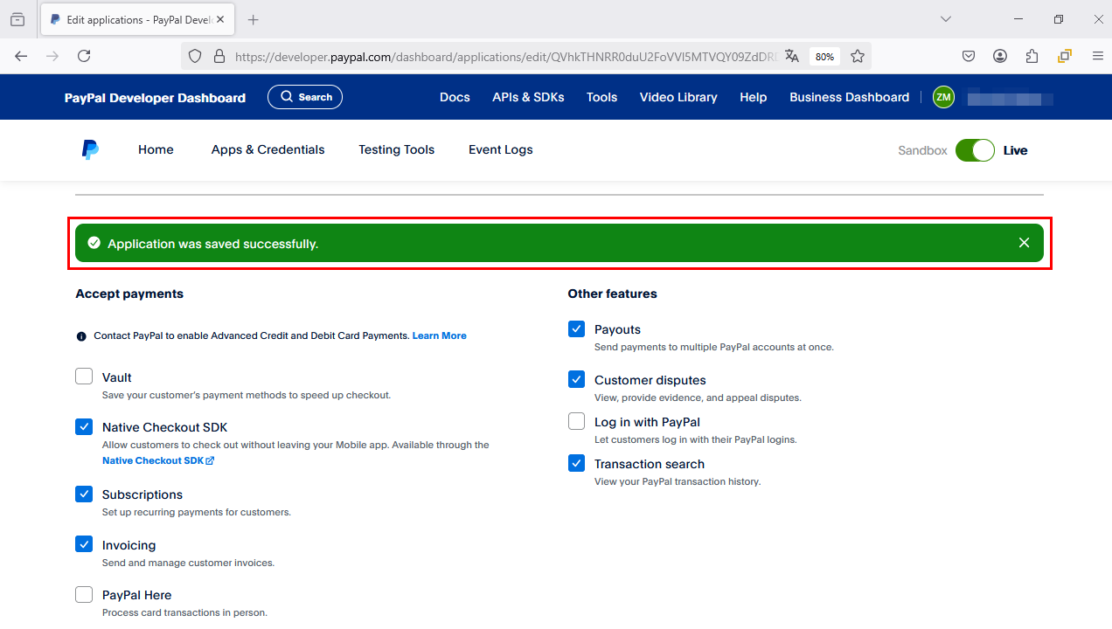Open the Firefox tab overview icon
Viewport: 1112px width, 629px height.
tap(17, 19)
